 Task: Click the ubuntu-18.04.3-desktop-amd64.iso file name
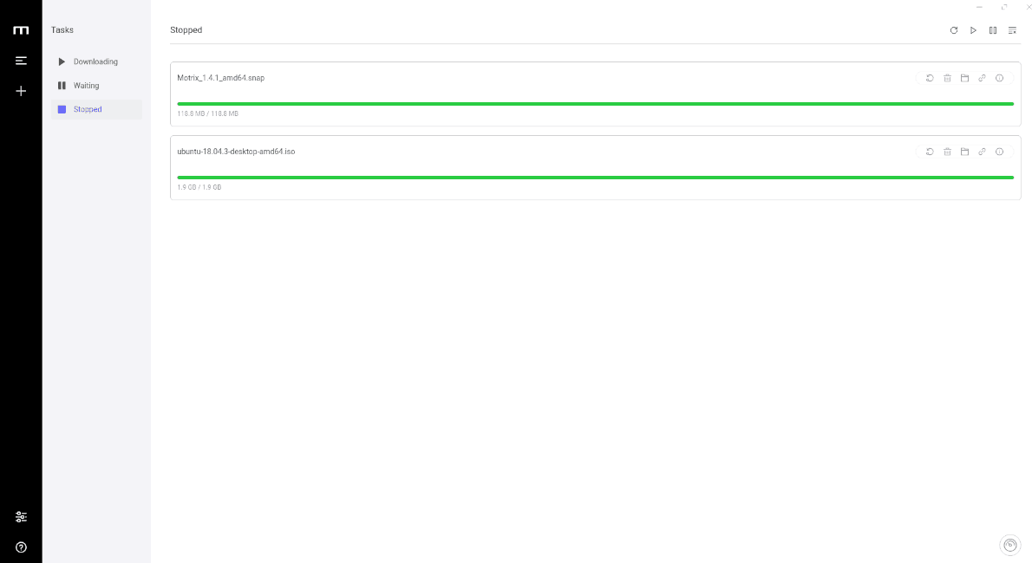(x=236, y=152)
